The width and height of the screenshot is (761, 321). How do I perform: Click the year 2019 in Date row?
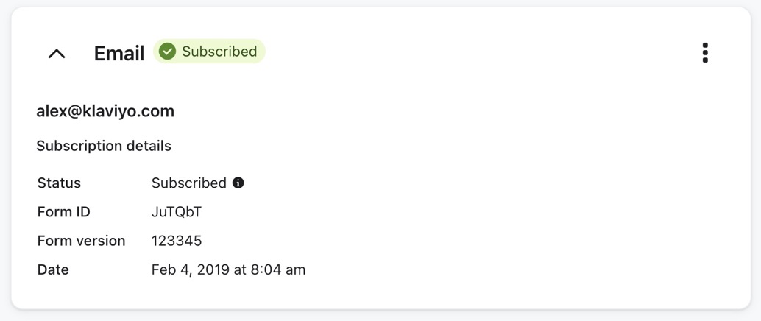tap(213, 269)
